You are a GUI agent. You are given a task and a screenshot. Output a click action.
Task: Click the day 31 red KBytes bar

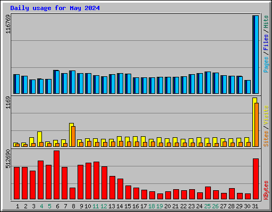[x=256, y=179]
